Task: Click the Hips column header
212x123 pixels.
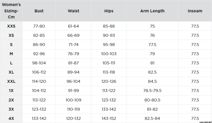Action: pos(109,11)
